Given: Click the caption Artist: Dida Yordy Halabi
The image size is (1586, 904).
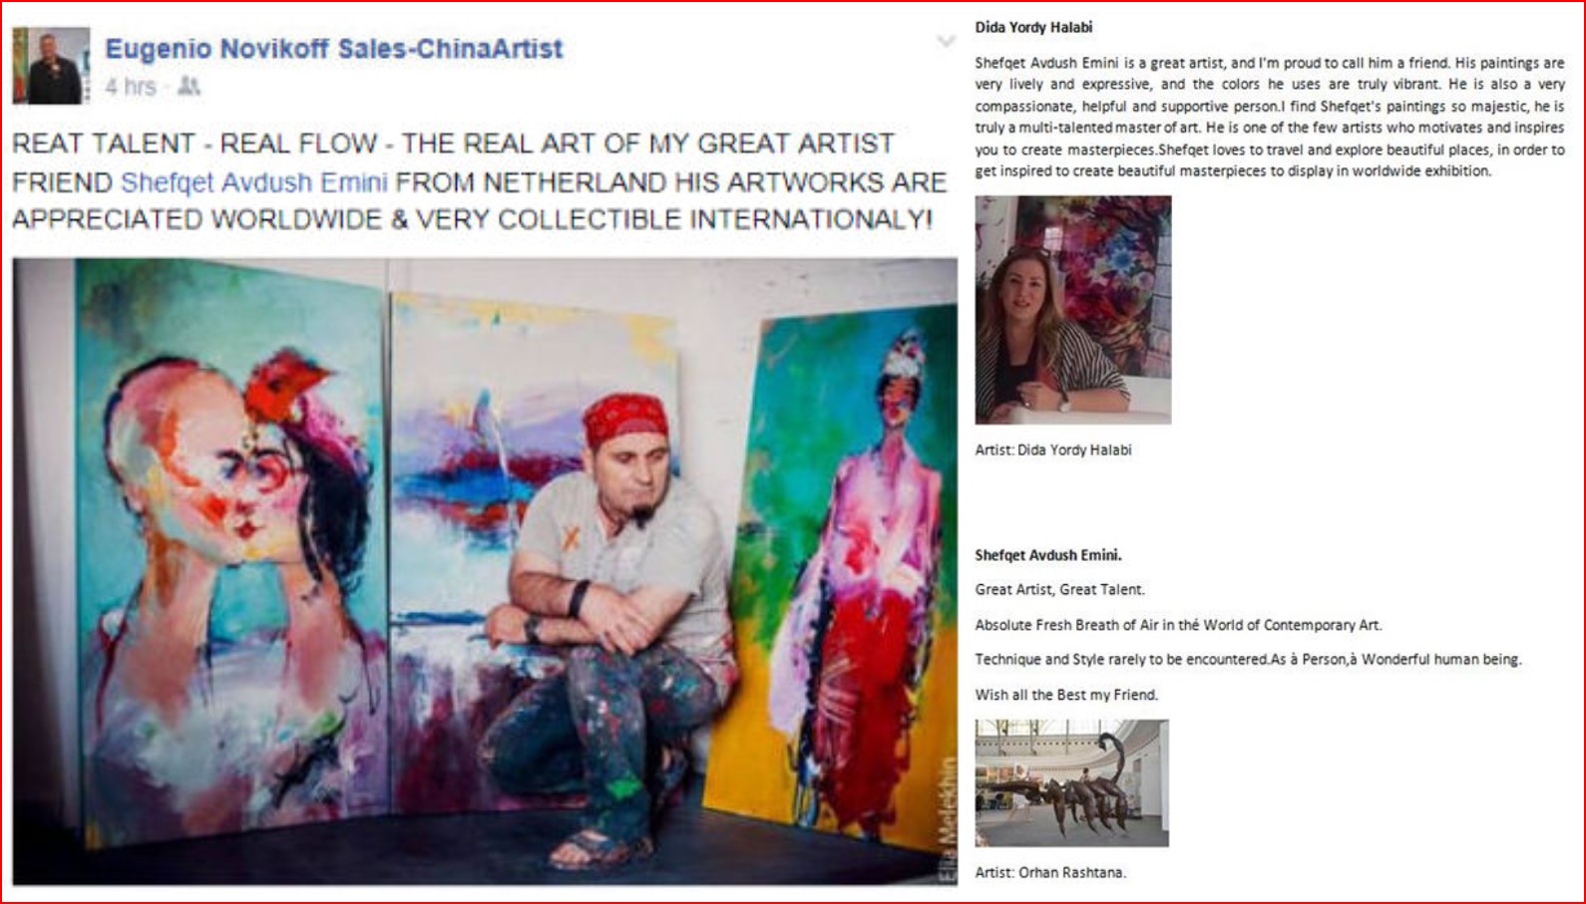Looking at the screenshot, I should point(1053,450).
